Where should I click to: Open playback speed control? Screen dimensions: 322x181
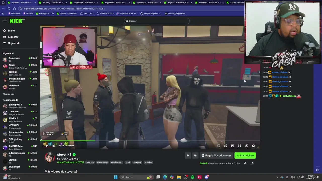tap(246, 146)
